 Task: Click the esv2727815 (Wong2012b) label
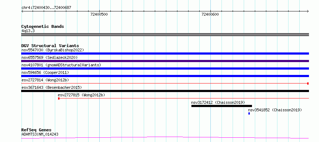tap(81, 95)
